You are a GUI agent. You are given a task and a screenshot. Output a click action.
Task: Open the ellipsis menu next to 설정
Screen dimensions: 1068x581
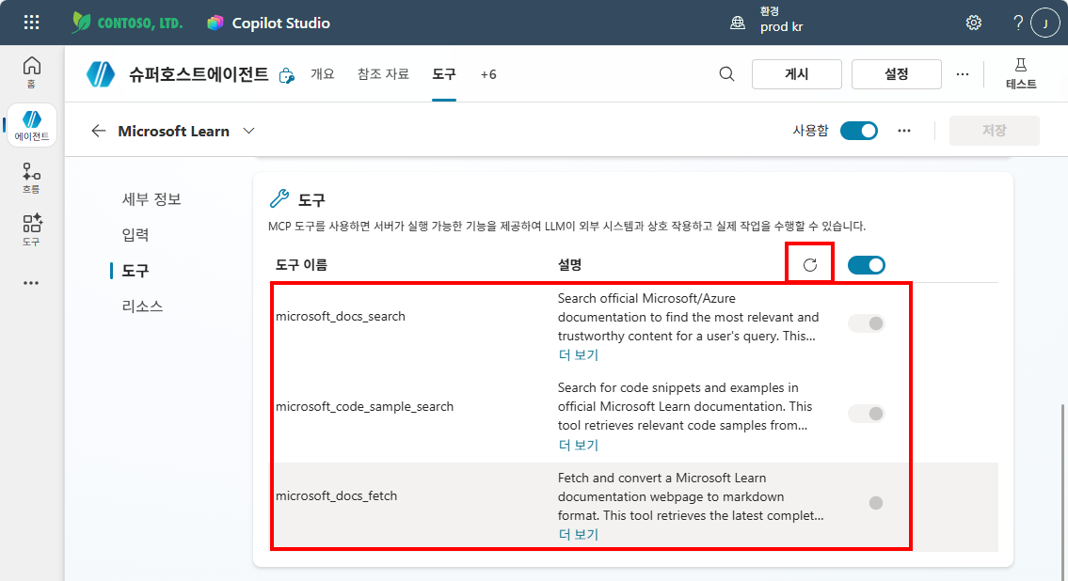click(963, 74)
